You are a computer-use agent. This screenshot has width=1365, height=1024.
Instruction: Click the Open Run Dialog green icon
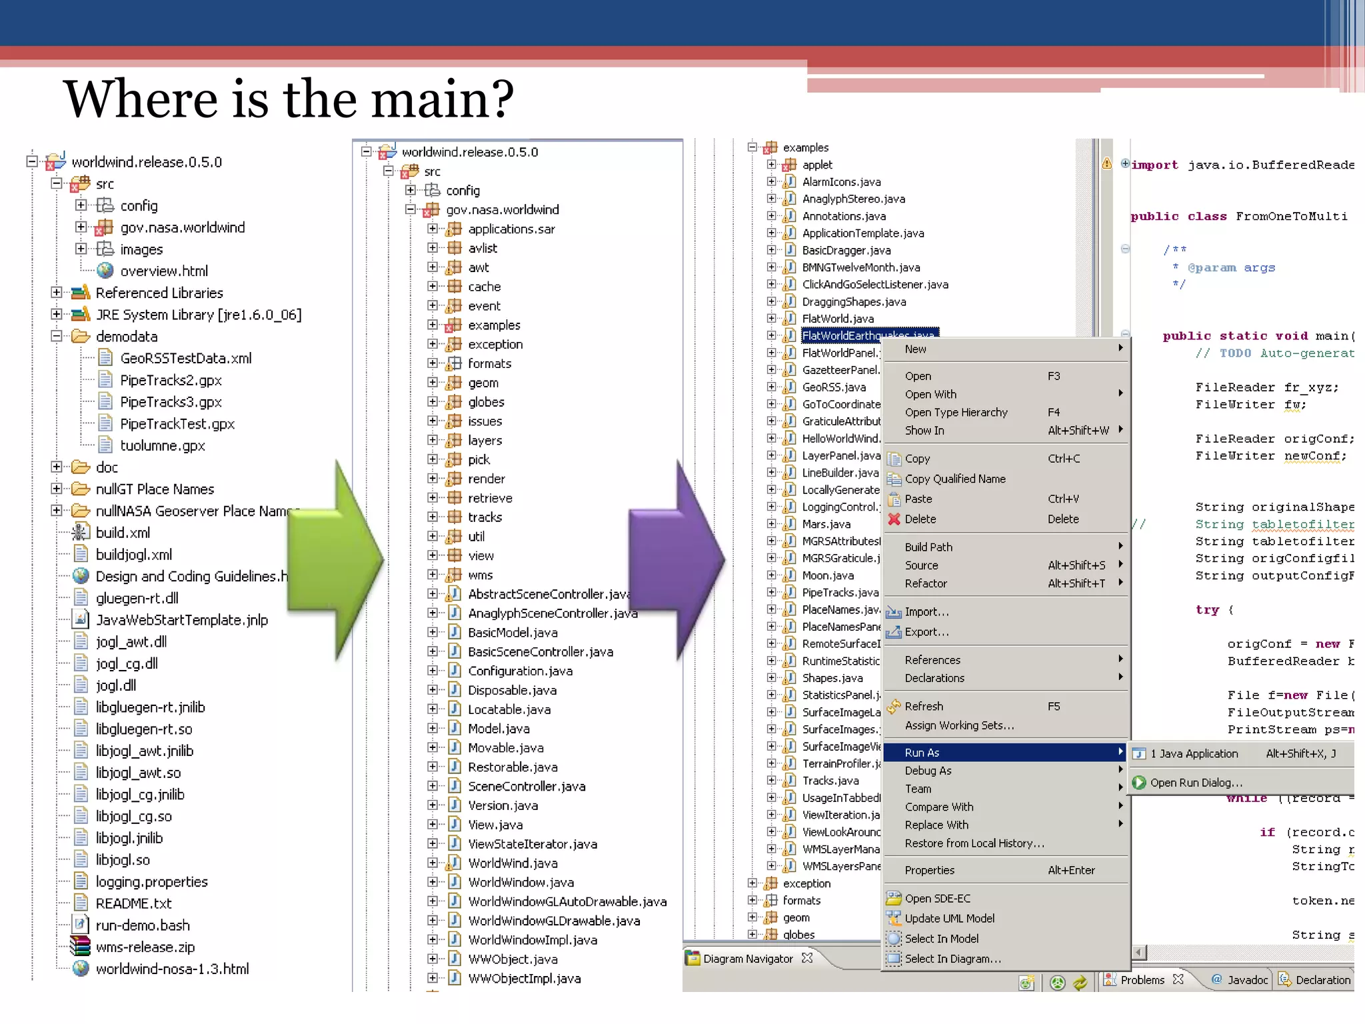point(1139,783)
